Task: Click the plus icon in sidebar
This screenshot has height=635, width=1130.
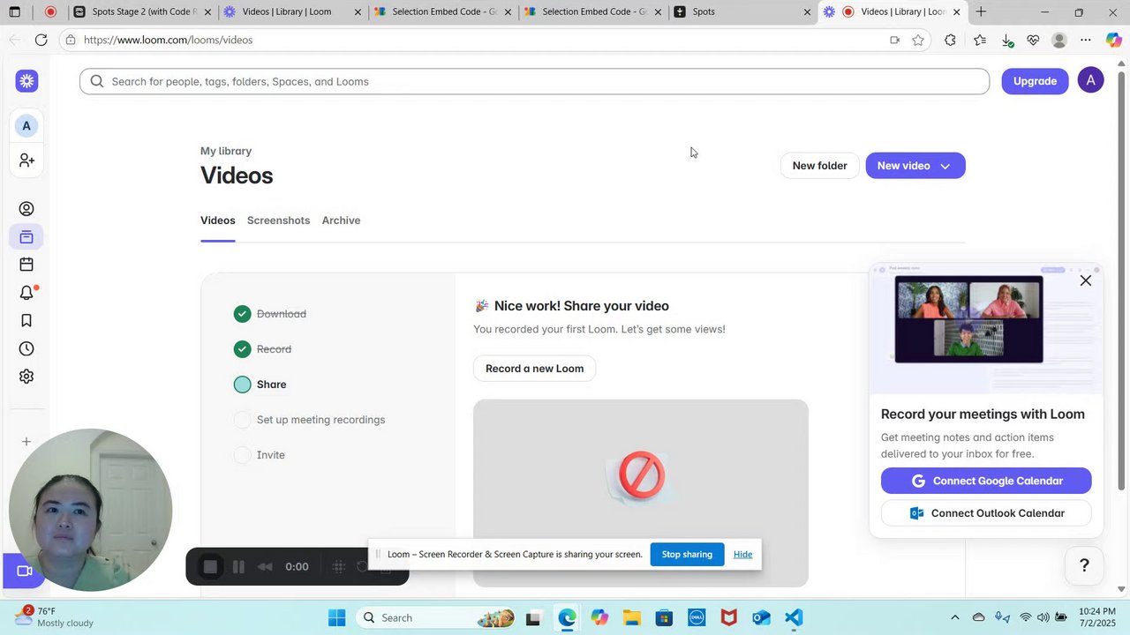Action: [26, 442]
